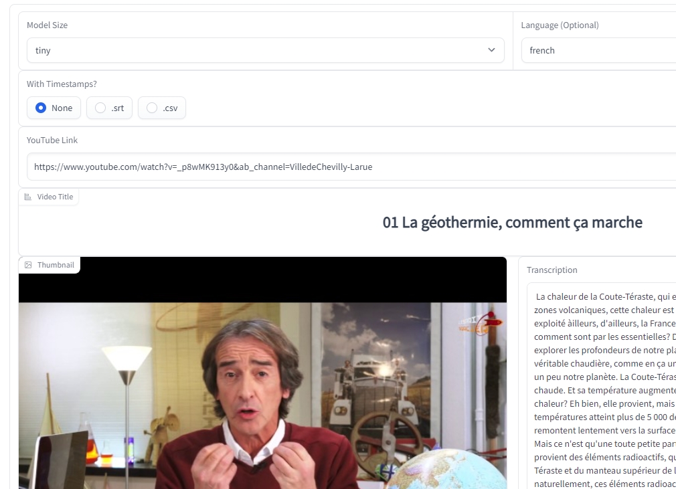This screenshot has width=676, height=489.
Task: Click the Thumbnail image icon label
Action: [28, 265]
